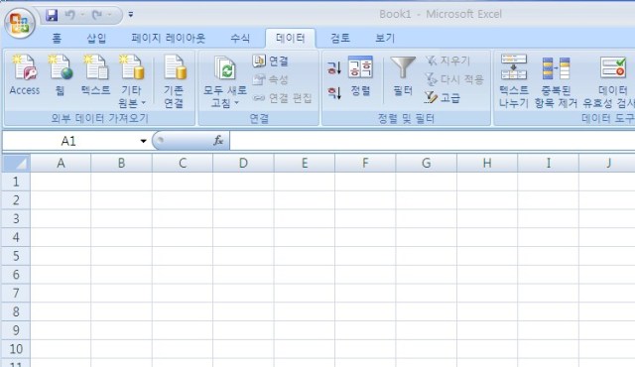Sort descending with the 내림차순 icon

334,92
